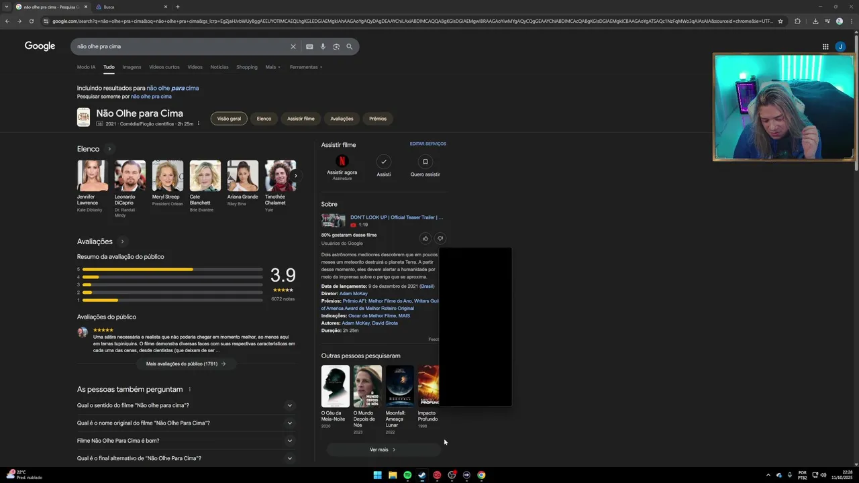Switch to the Vídeos tab
This screenshot has width=859, height=483.
coord(195,67)
